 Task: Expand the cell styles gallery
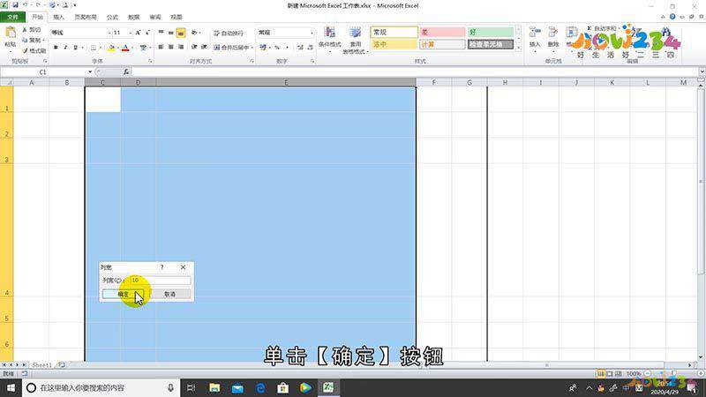518,47
